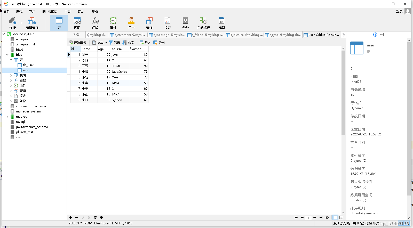This screenshot has width=413, height=228.
Task: Click the stop loading icon
Action: tap(101, 217)
